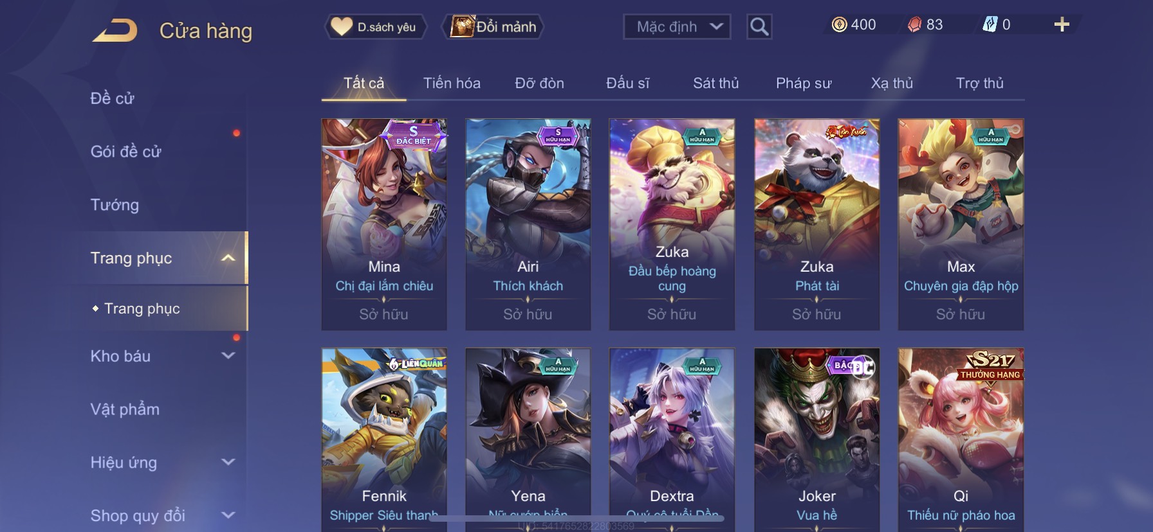
Task: Tap the back arrow logo icon
Action: pyautogui.click(x=115, y=30)
